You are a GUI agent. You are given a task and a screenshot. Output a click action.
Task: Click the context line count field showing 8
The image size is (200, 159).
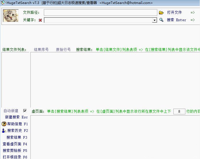179,112
